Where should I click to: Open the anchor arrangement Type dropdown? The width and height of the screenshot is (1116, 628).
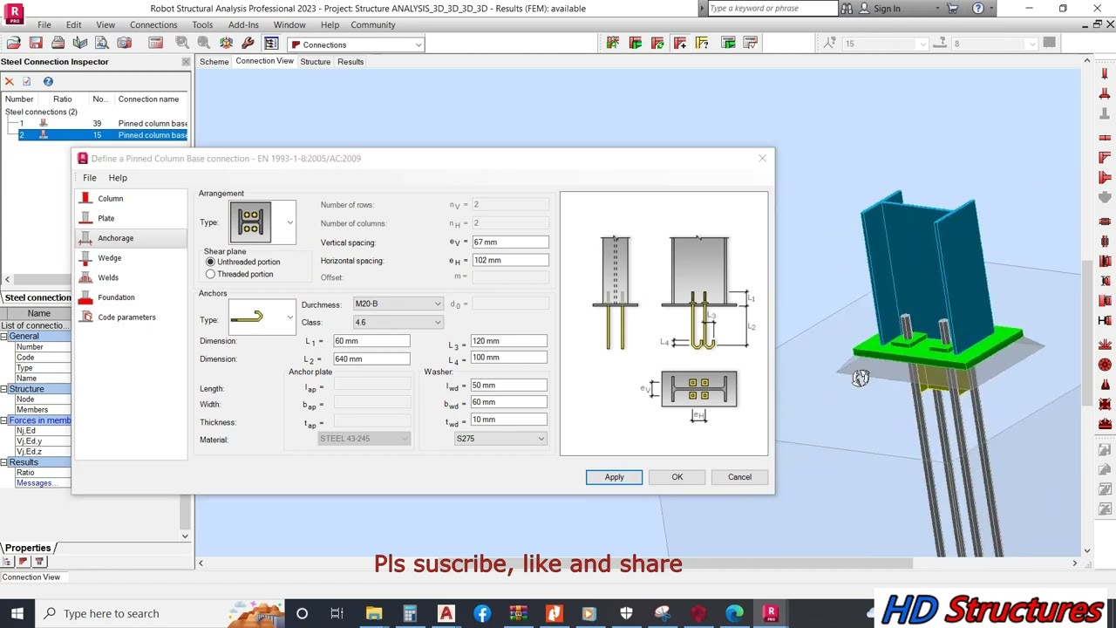(289, 222)
